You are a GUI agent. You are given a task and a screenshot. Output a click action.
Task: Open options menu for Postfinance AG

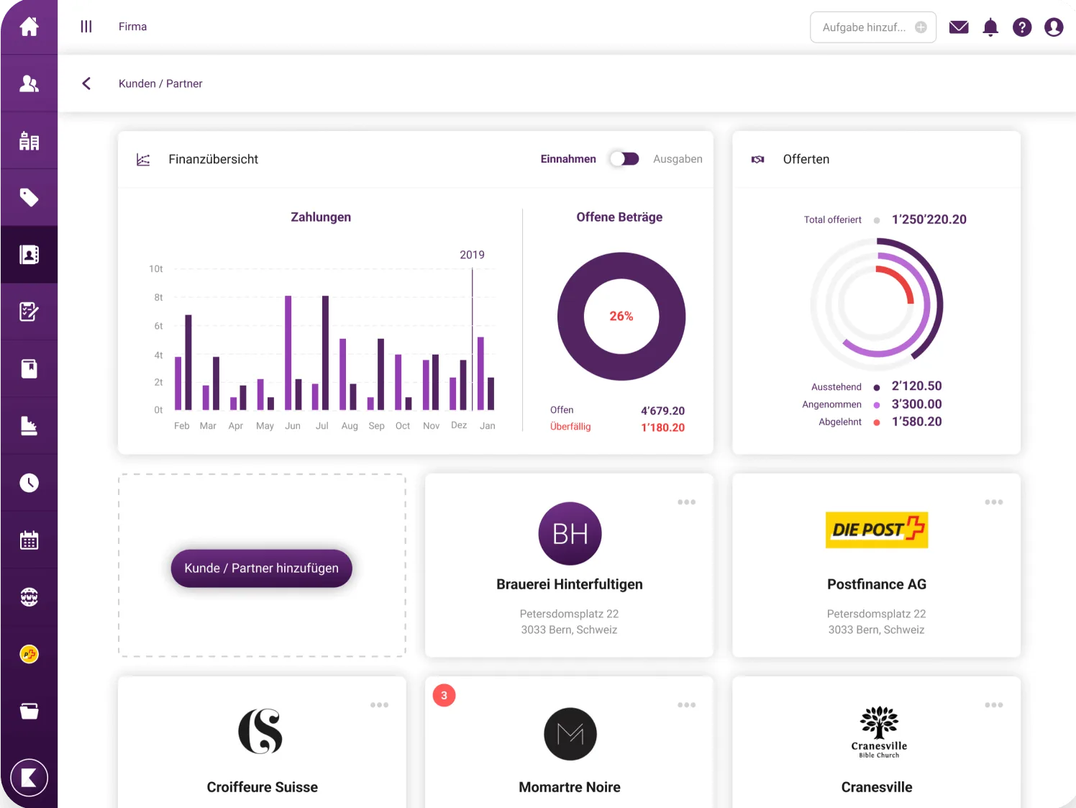(x=993, y=502)
